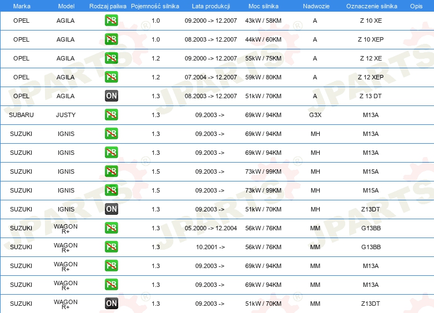Screen dimensions: 434x313
Task: Click the petrol icon in the 05.2000 Wagon R+ row
Action: coord(111,228)
